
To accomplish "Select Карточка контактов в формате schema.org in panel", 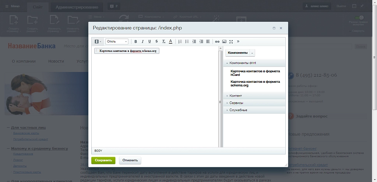I will pyautogui.click(x=255, y=83).
